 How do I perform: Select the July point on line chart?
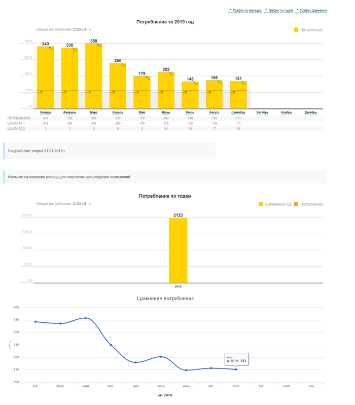186,370
